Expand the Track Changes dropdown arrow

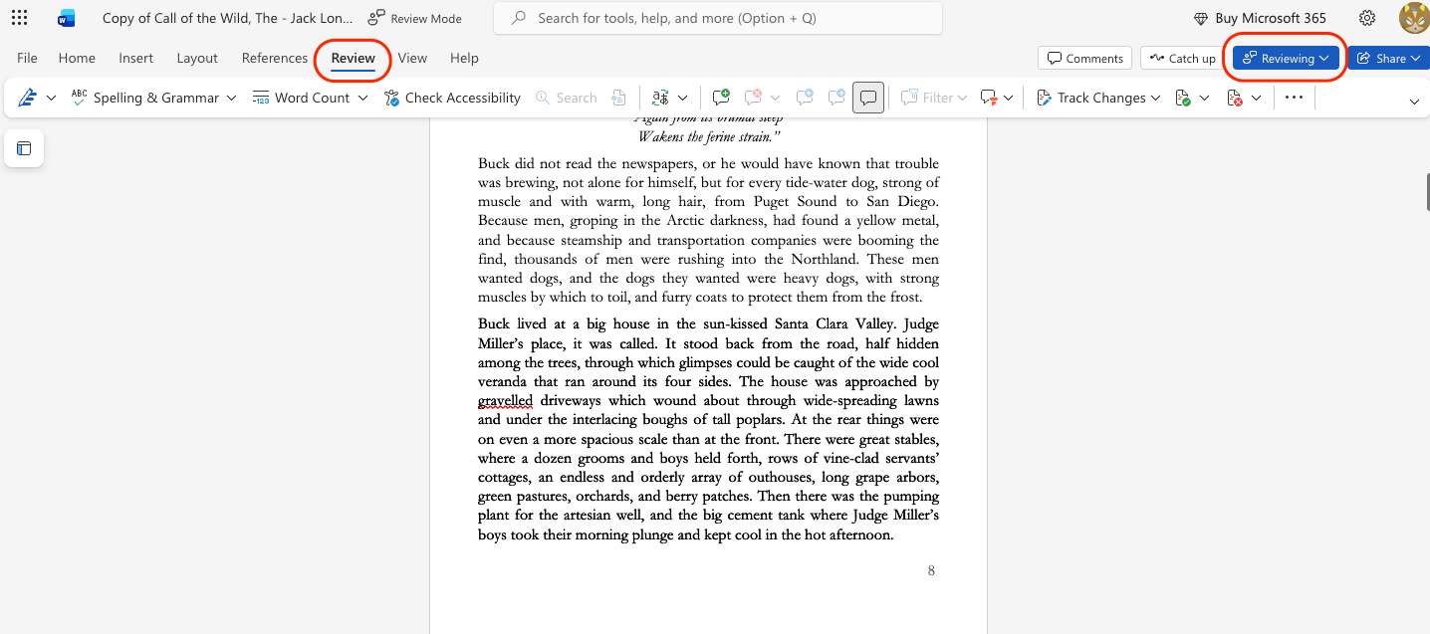click(1155, 98)
